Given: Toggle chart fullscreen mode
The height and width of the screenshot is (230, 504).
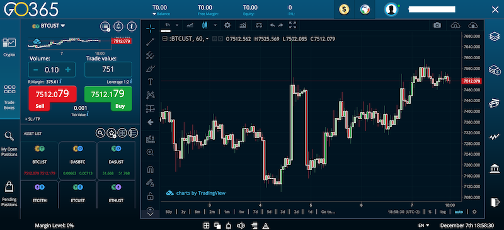Looking at the screenshot, I should 292,25.
